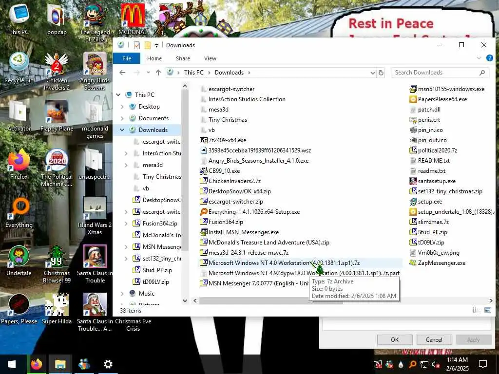Launch The Political Machine 2020 shortcut
The height and width of the screenshot is (374, 499).
57,168
